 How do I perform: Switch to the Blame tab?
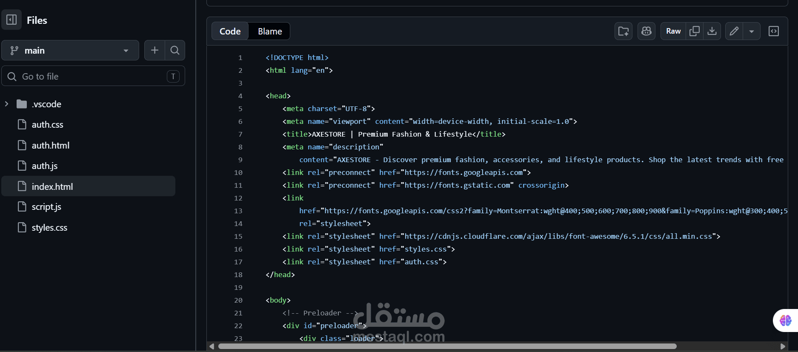[x=270, y=31]
